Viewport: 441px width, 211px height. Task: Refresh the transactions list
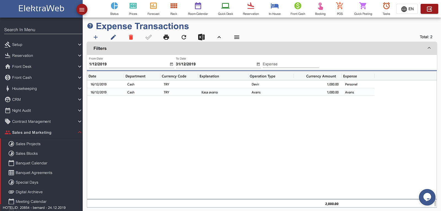184,37
